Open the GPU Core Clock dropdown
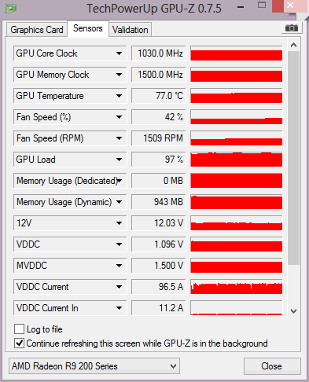Viewport: 309px width, 382px height. click(x=119, y=53)
